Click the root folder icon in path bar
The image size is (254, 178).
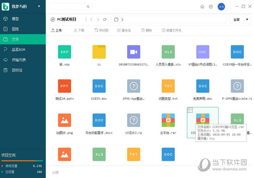[x=116, y=19]
